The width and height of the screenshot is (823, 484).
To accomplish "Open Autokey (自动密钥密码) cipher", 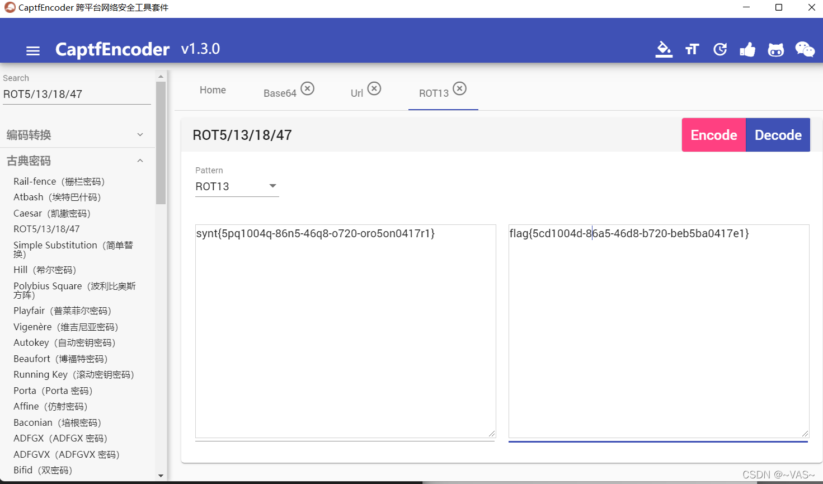I will point(64,342).
